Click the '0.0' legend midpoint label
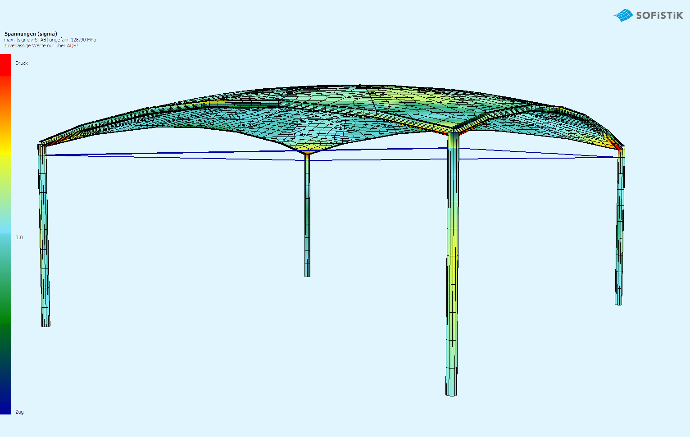This screenshot has width=690, height=437. [x=19, y=237]
